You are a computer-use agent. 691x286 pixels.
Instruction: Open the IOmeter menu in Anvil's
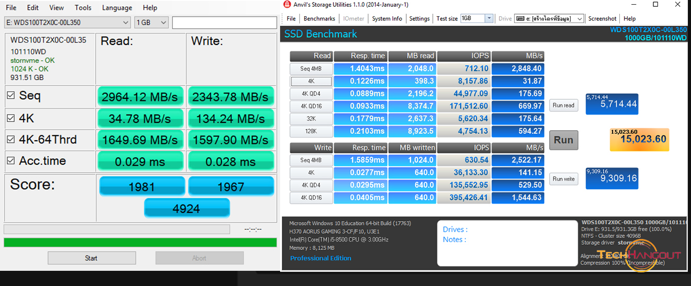point(354,18)
